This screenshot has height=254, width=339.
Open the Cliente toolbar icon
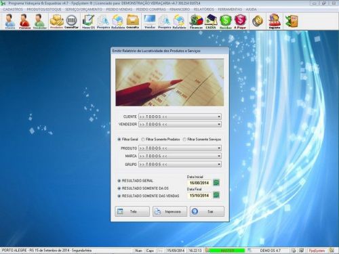pos(10,22)
